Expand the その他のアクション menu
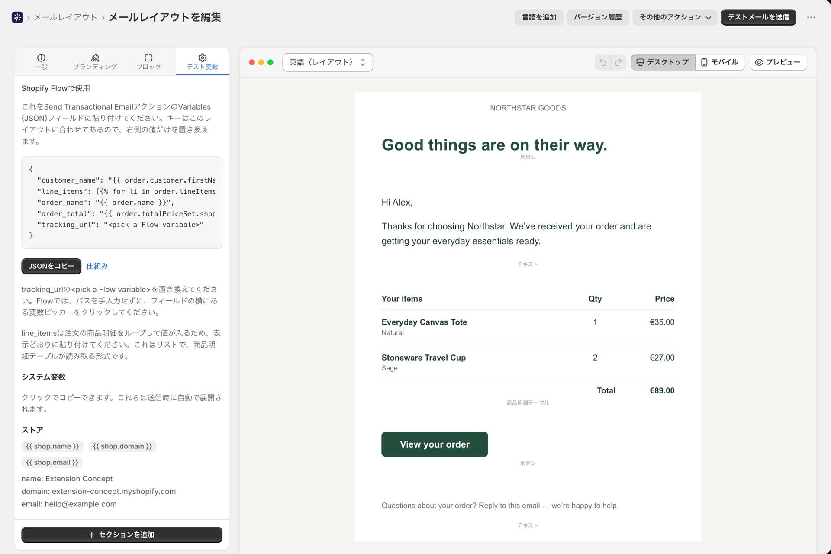The width and height of the screenshot is (831, 554). [674, 17]
